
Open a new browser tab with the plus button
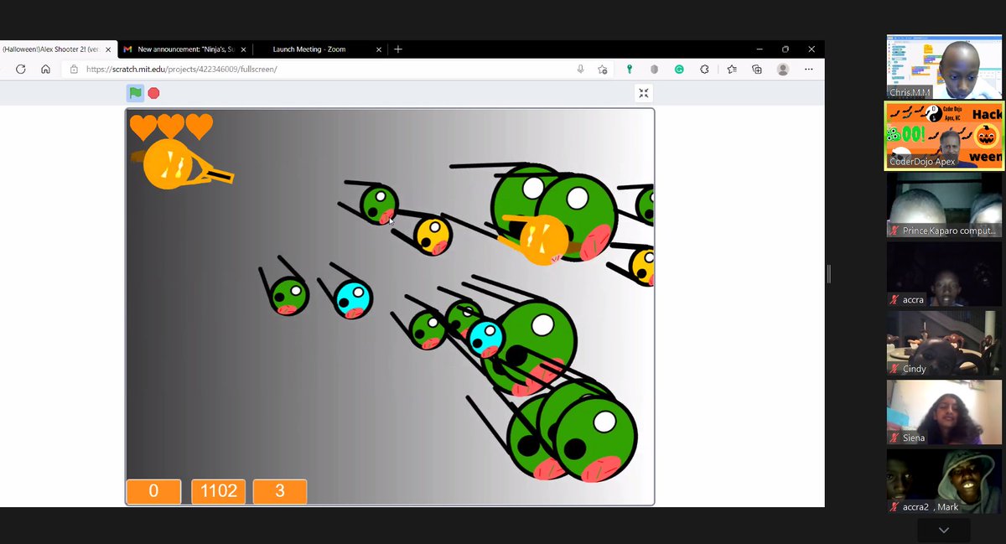coord(397,49)
